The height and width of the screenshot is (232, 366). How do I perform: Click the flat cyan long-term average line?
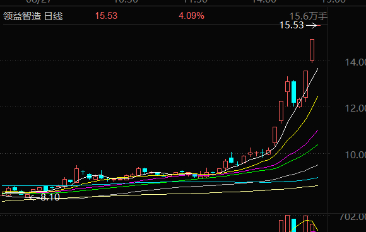coord(163,182)
